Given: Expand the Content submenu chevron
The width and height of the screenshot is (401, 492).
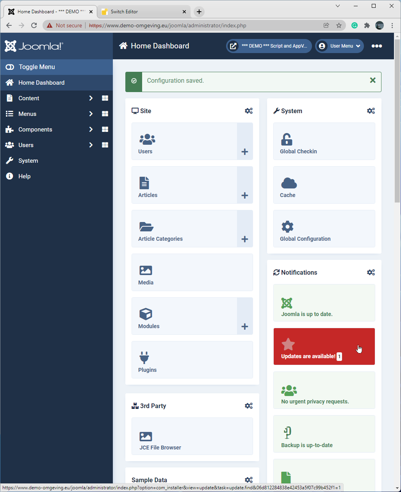Looking at the screenshot, I should tap(91, 98).
